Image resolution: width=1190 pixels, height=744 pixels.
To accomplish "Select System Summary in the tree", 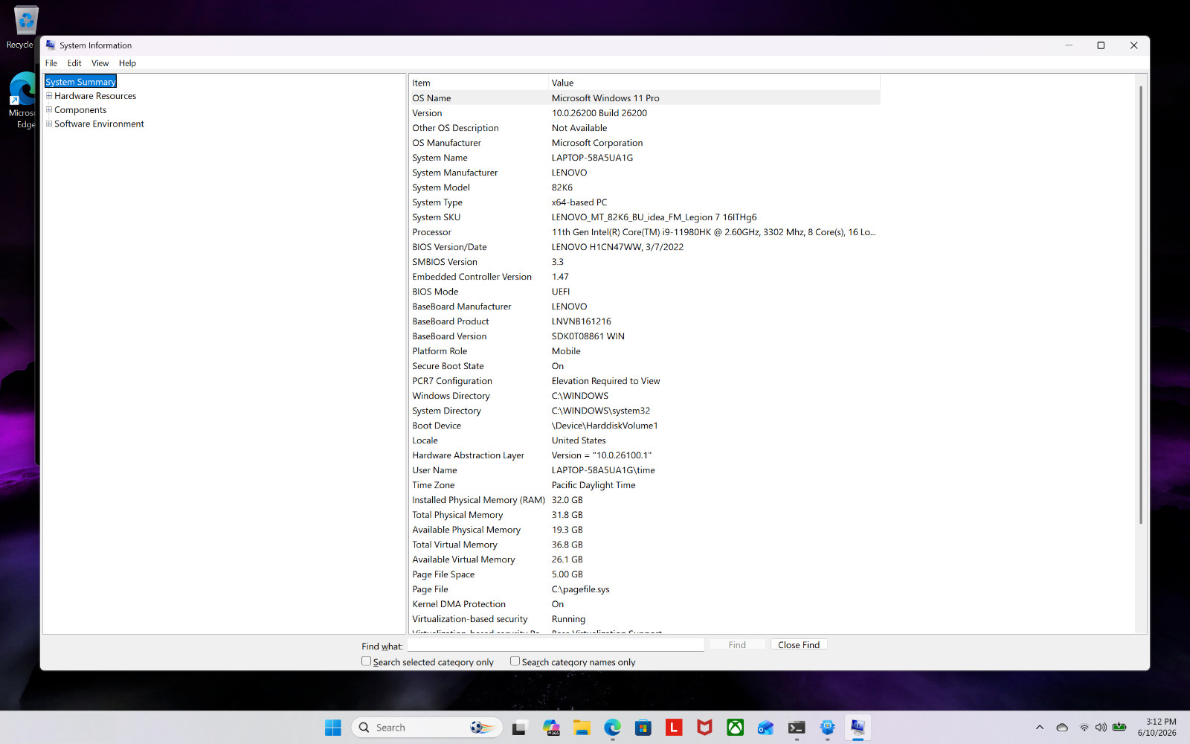I will (80, 82).
